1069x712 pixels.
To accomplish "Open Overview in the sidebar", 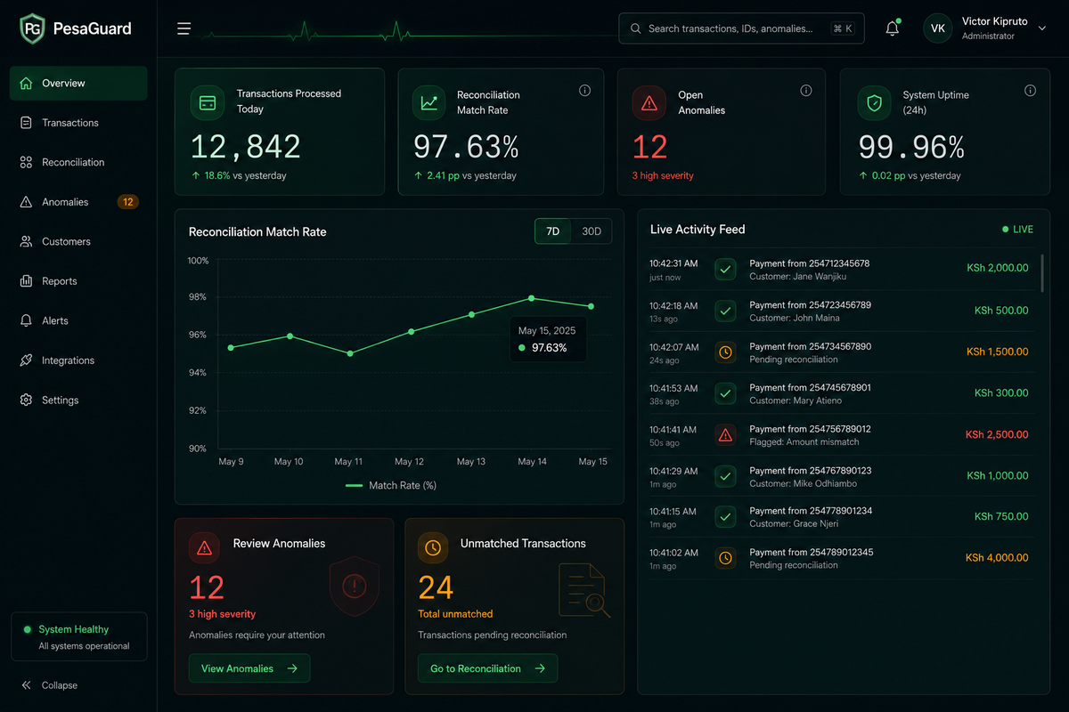I will 78,83.
